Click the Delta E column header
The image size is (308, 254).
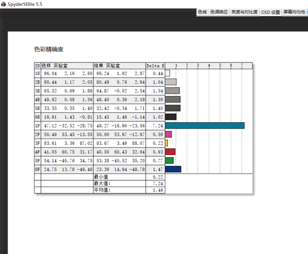155,66
